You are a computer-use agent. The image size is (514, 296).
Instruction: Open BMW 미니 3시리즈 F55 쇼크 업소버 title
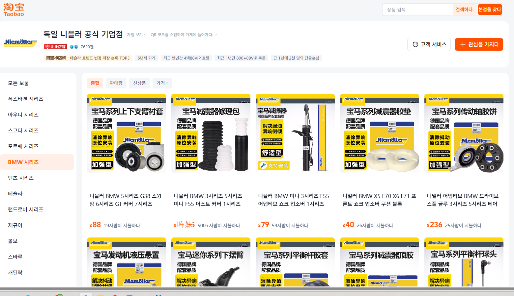[294, 200]
